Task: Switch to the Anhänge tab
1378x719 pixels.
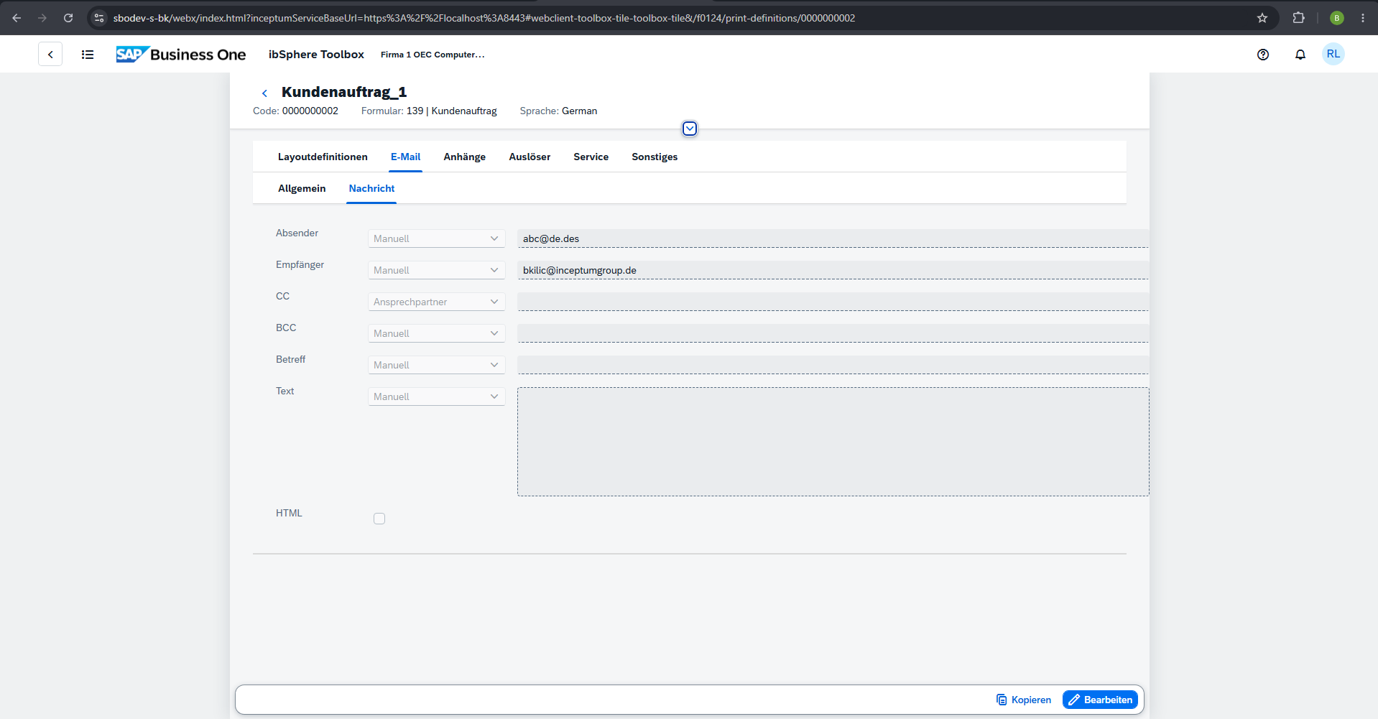Action: (x=464, y=157)
